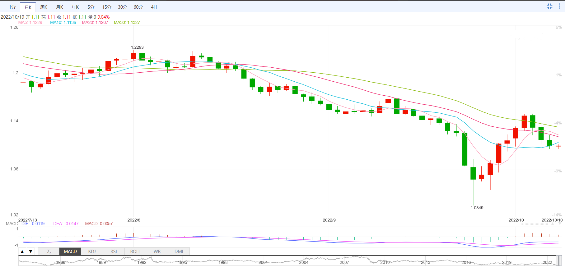Select the DMI indicator button
The height and width of the screenshot is (272, 565).
click(179, 252)
